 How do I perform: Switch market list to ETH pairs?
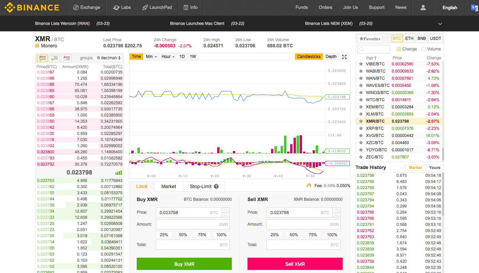click(x=409, y=39)
